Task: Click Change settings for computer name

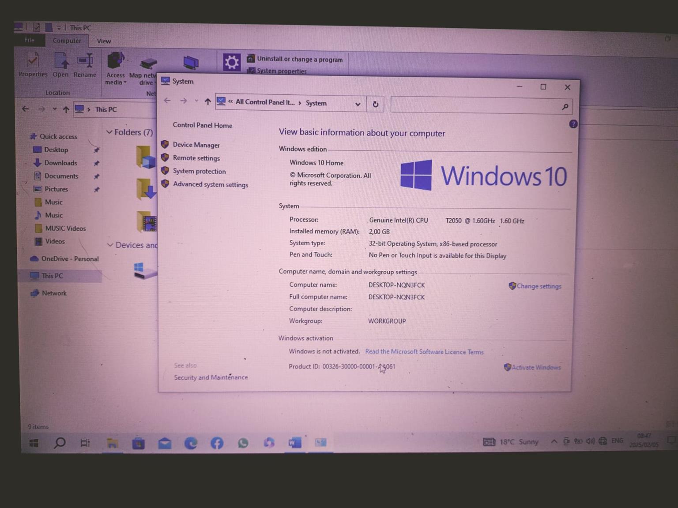Action: [x=539, y=286]
